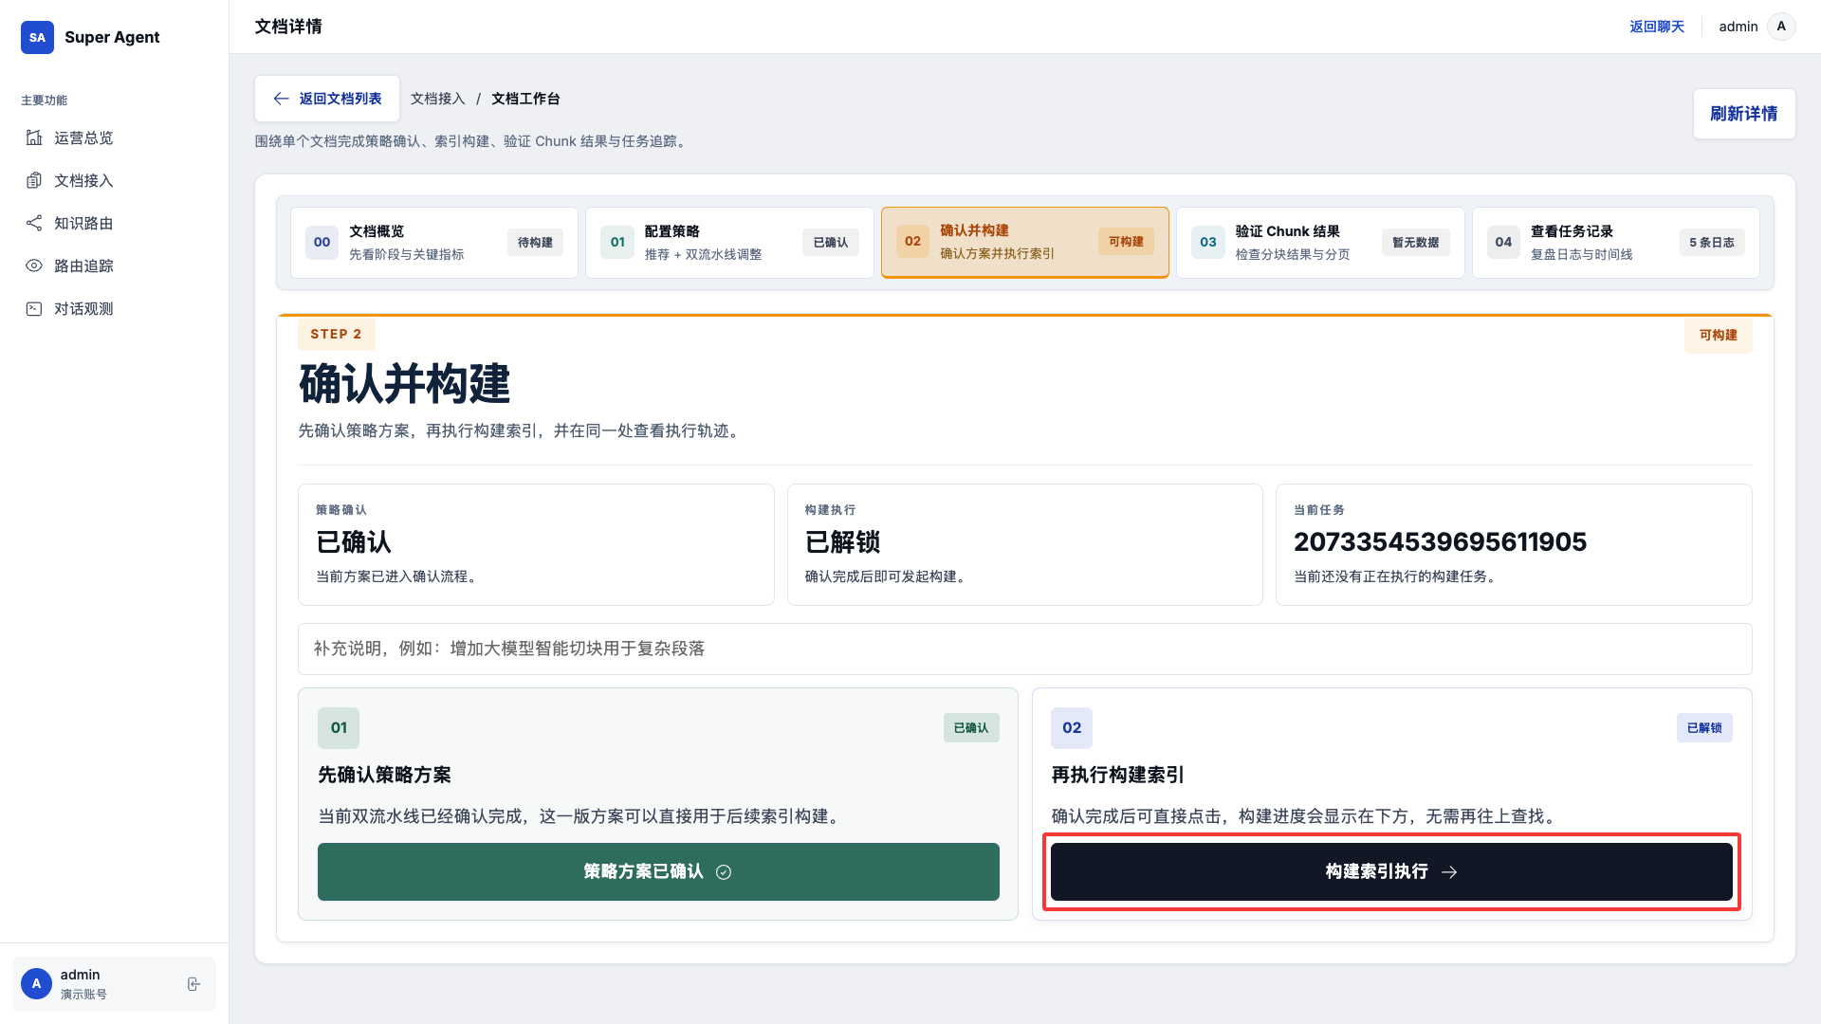Click the round A avatar top right
The width and height of the screenshot is (1821, 1024).
(1781, 27)
